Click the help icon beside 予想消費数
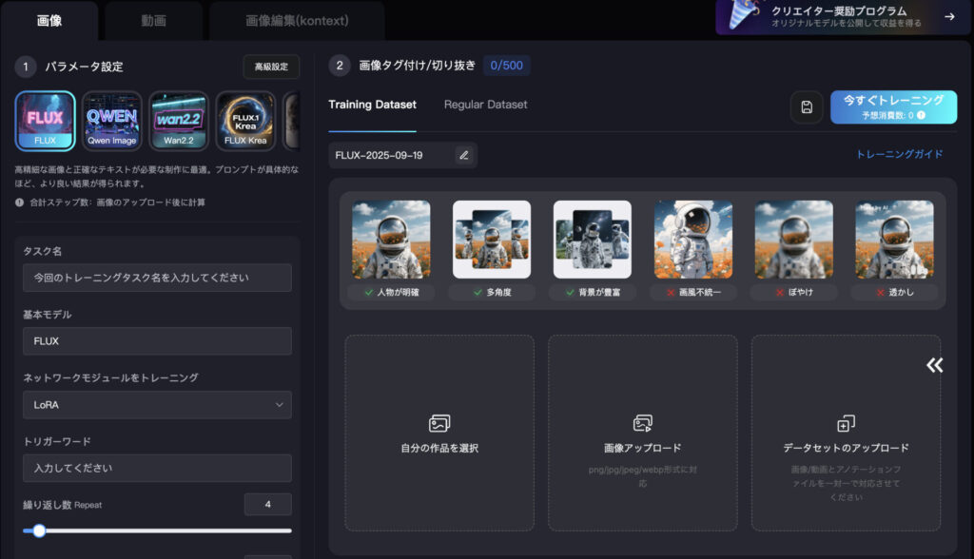Image resolution: width=974 pixels, height=559 pixels. 921,115
